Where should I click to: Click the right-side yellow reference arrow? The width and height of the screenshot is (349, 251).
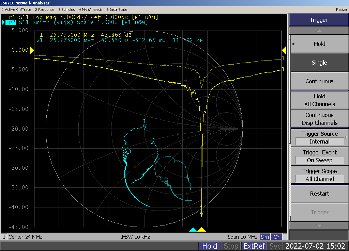click(x=284, y=50)
